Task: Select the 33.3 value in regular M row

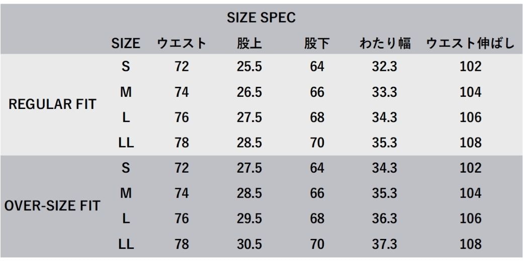Action: 385,92
